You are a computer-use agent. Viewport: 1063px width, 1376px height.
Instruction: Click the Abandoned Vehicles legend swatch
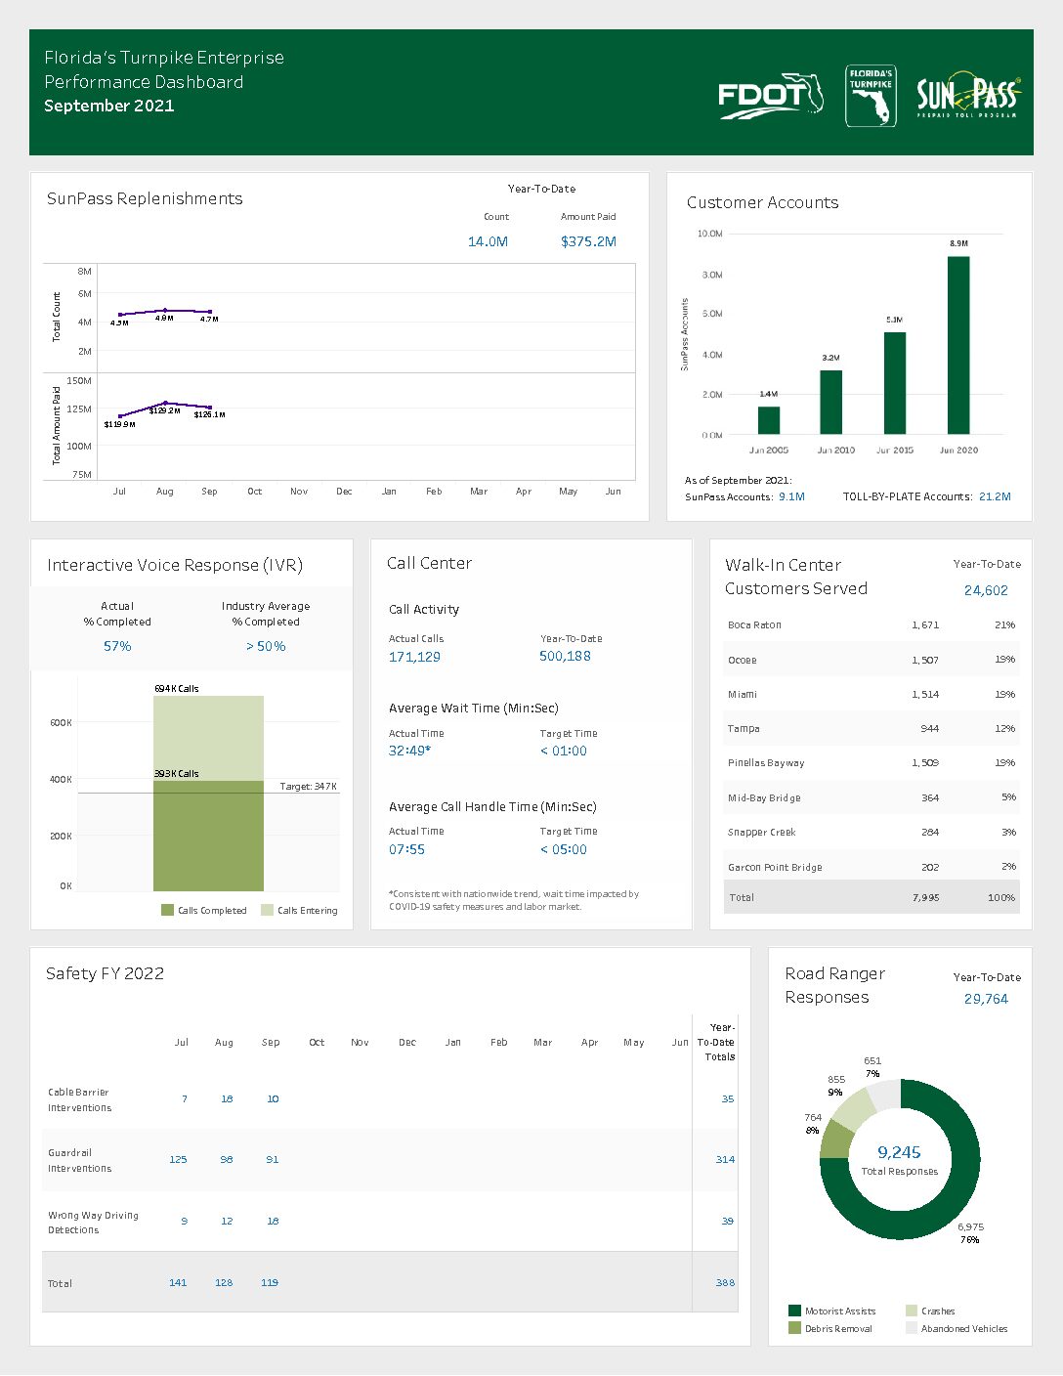(912, 1328)
